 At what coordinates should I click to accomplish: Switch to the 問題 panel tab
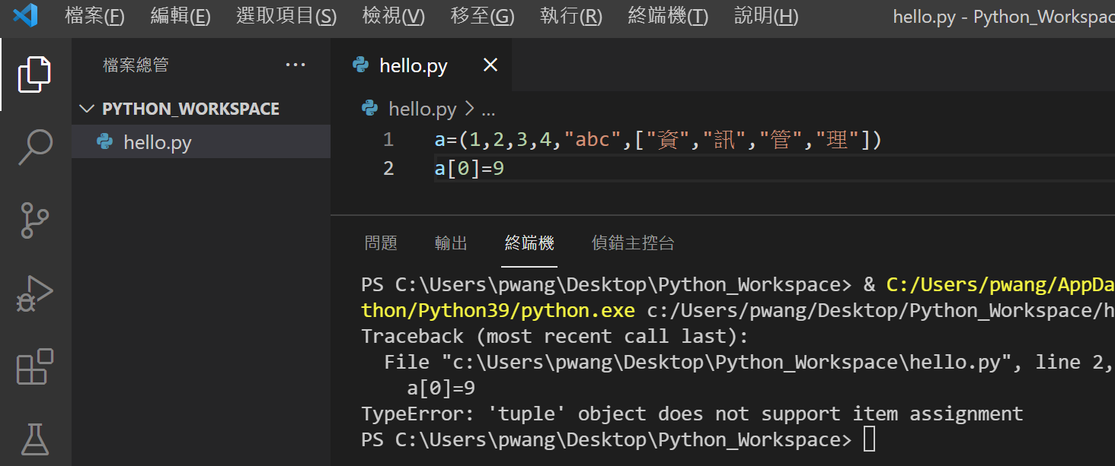pyautogui.click(x=381, y=243)
